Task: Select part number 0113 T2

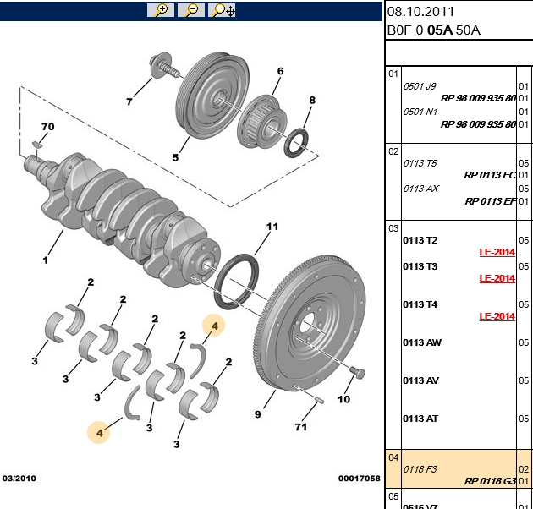Action: [420, 240]
